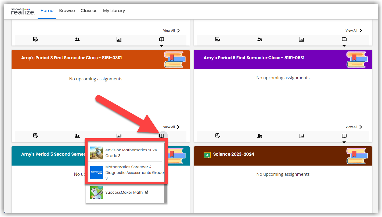Open the My Library tab
Screen dimensions: 382x217
click(114, 11)
